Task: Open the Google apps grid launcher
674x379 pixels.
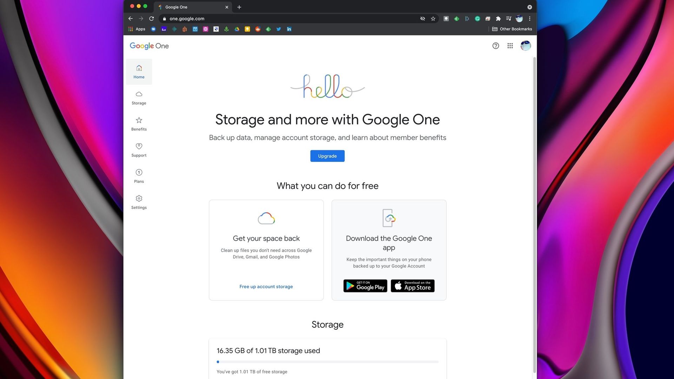Action: tap(510, 46)
